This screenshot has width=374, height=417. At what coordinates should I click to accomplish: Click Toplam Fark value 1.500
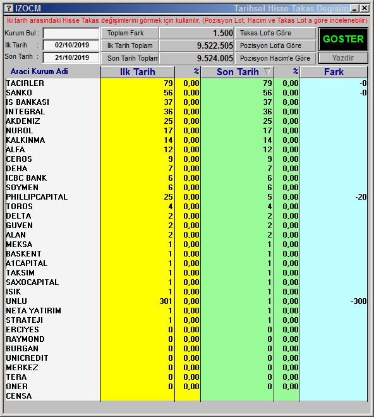point(196,33)
